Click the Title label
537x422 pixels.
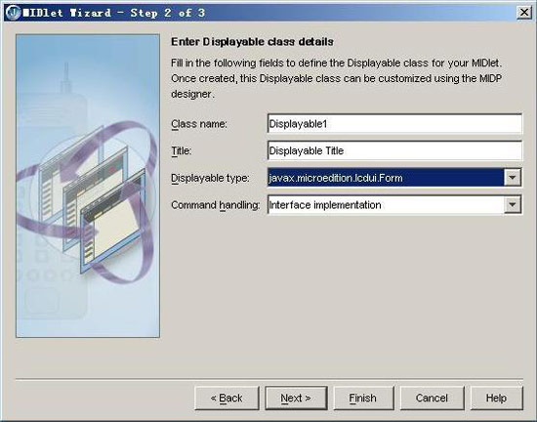pyautogui.click(x=182, y=150)
